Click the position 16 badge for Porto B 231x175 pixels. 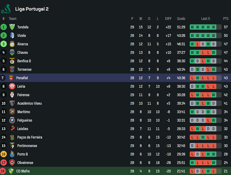[x=4, y=154]
